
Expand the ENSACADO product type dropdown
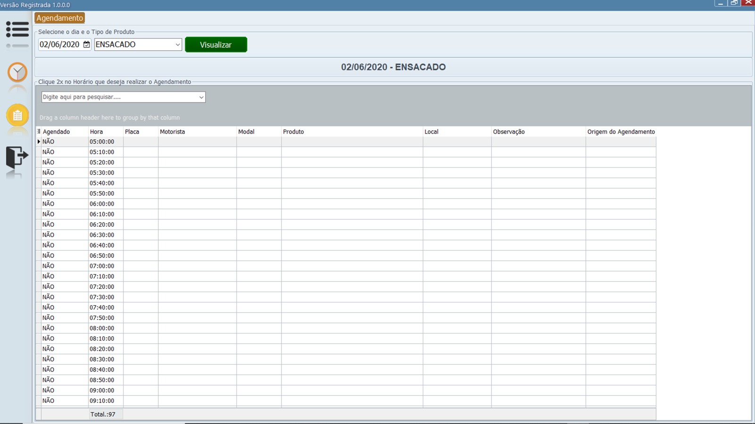pyautogui.click(x=177, y=44)
